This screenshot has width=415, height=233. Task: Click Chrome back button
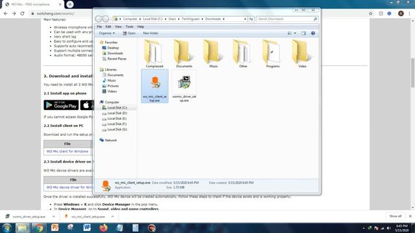pos(6,14)
